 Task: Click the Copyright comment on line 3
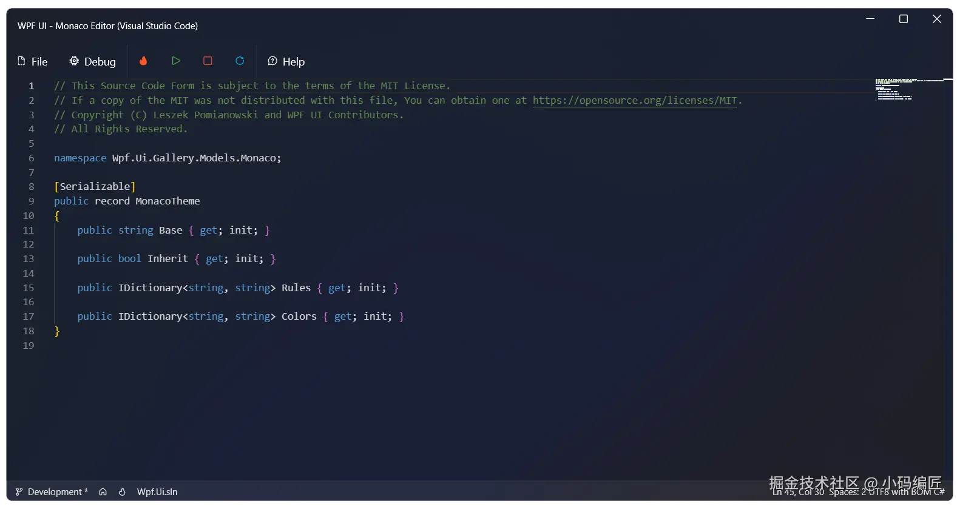click(x=229, y=115)
